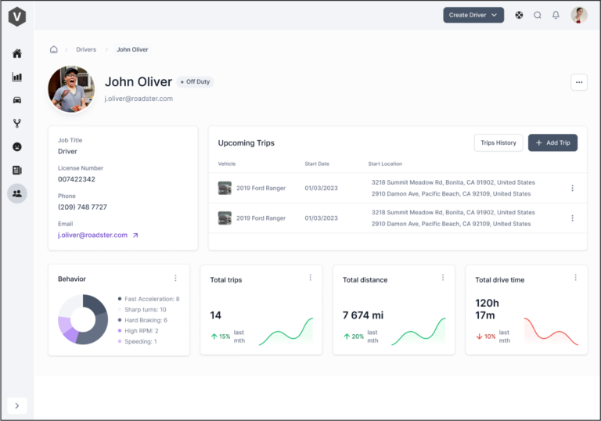Click the j.oliver@roadster.com email link
Screen dimensions: 601x421
(x=92, y=235)
